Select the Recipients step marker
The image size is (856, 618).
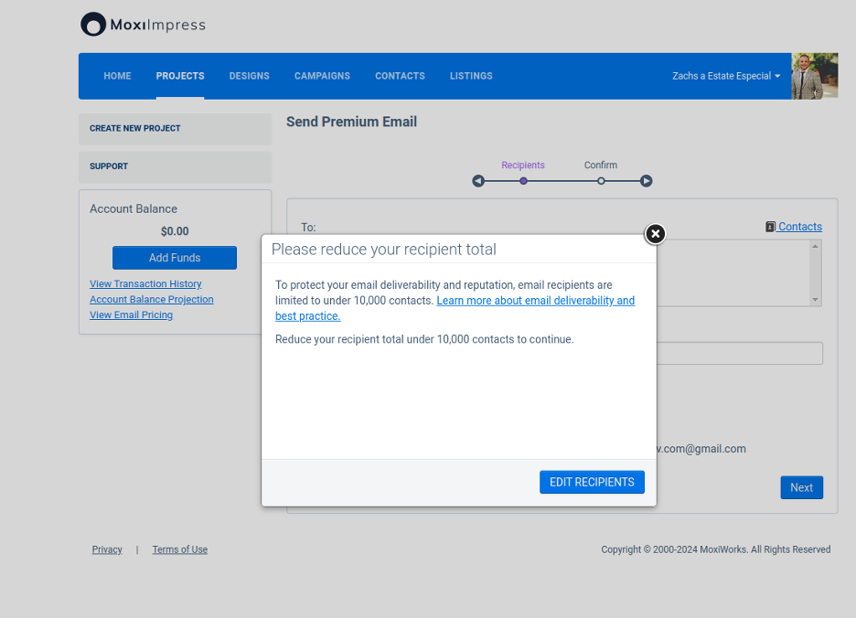pyautogui.click(x=523, y=181)
